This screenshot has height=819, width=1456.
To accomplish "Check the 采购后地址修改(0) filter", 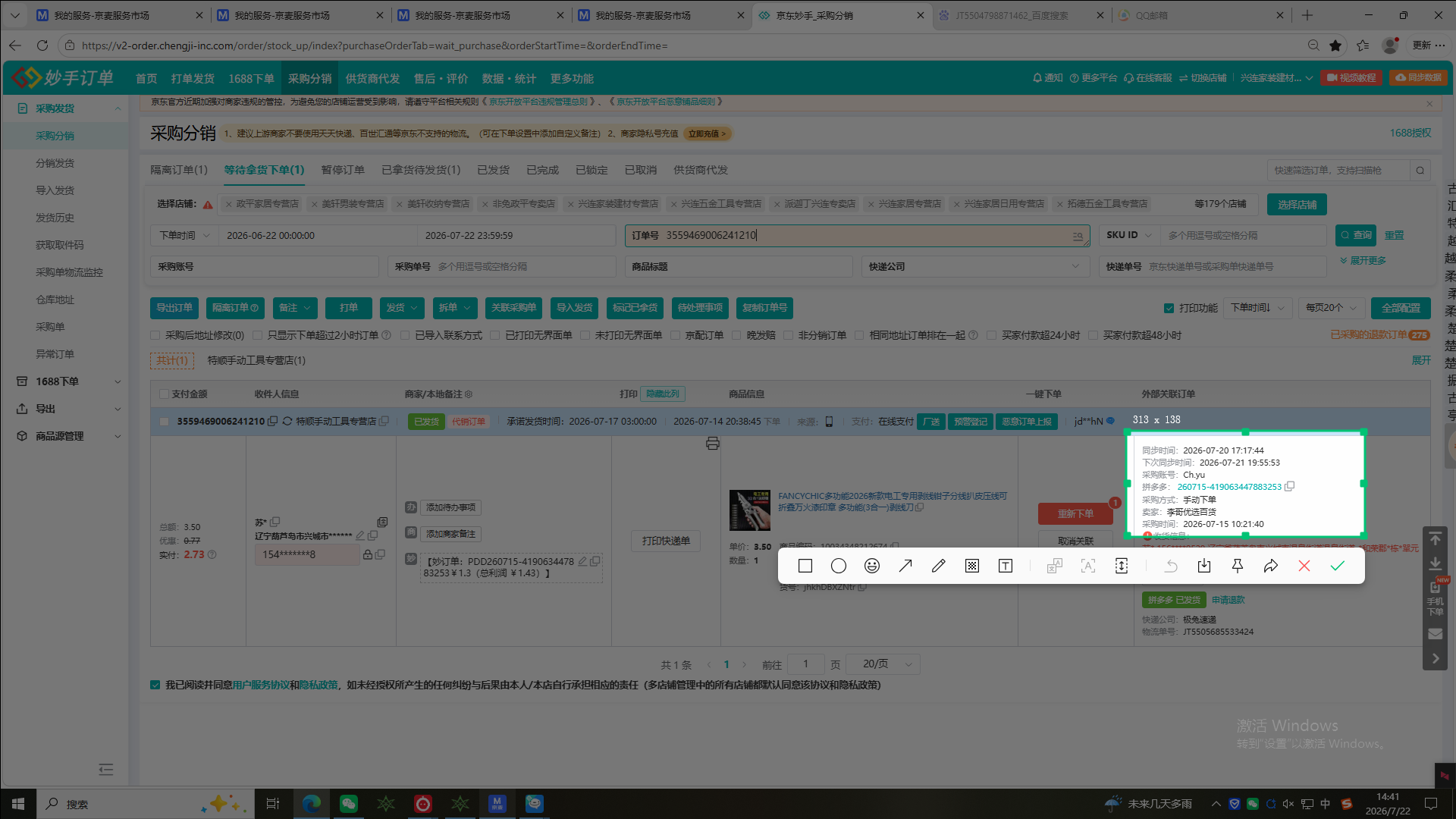I will click(x=155, y=335).
